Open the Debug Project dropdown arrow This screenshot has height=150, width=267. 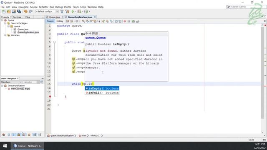coord(83,12)
